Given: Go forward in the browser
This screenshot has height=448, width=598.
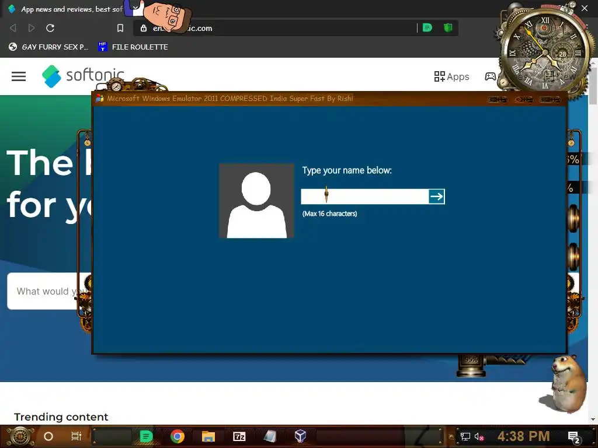Looking at the screenshot, I should point(32,28).
